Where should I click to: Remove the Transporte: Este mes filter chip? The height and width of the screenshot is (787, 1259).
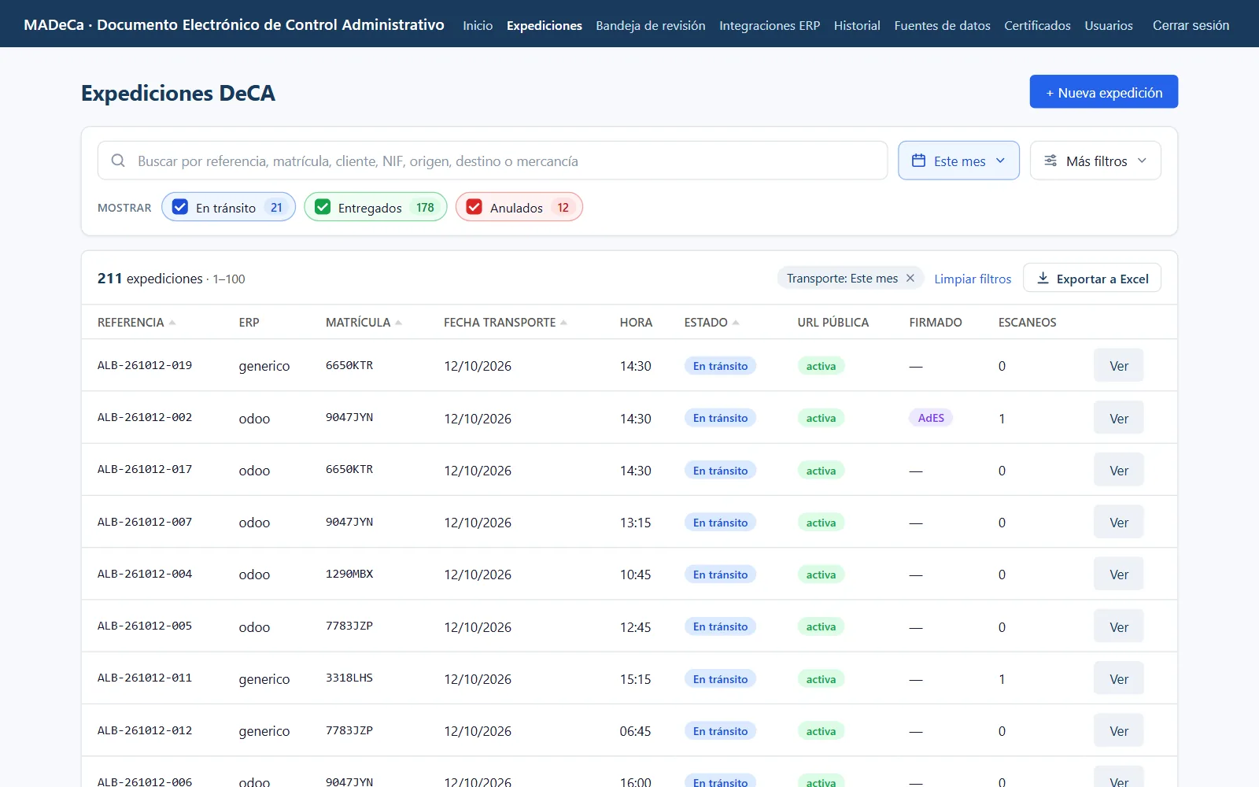[910, 278]
